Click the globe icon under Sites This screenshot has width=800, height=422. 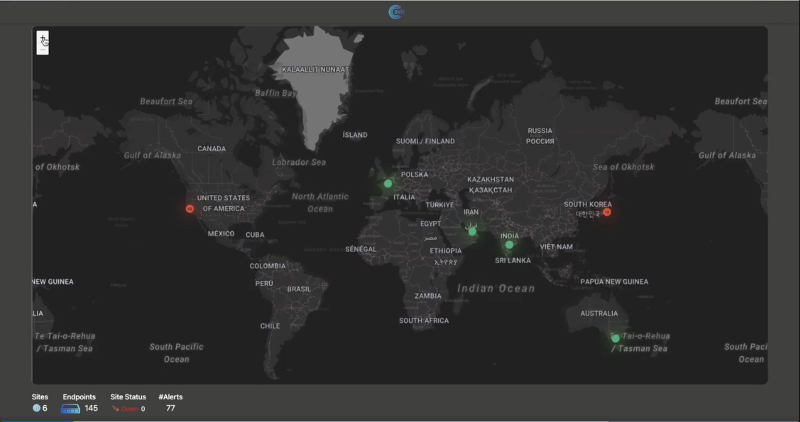coord(36,408)
